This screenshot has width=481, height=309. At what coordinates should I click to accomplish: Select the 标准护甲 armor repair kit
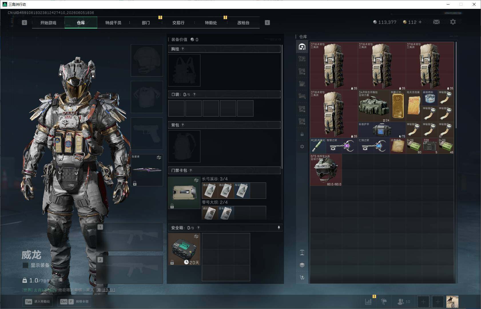click(382, 130)
